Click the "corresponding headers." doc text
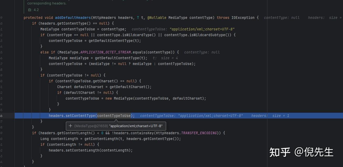Image resolution: width=343 pixels, height=167 pixels. click(47, 3)
